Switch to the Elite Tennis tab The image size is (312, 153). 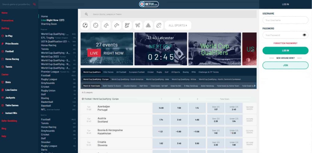click(108, 72)
